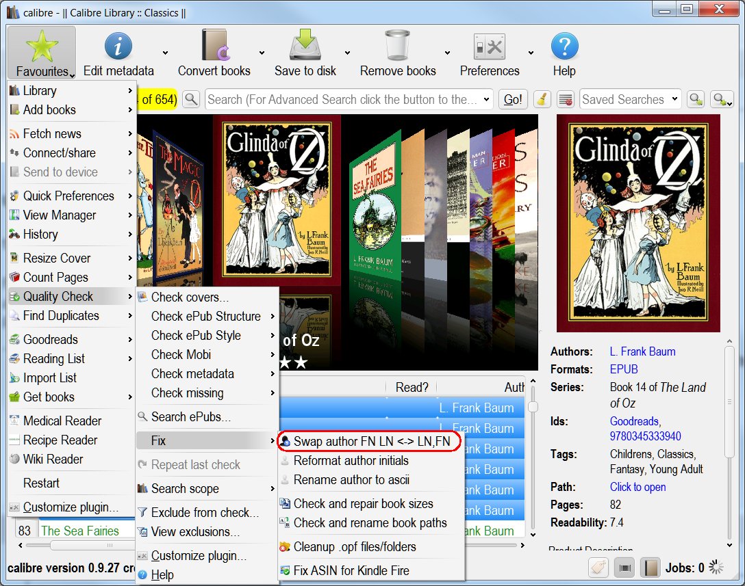Open Fetch news submenu

(x=71, y=134)
